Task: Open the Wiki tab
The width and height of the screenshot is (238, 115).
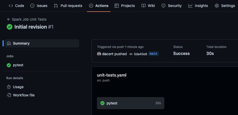Action: point(148,6)
